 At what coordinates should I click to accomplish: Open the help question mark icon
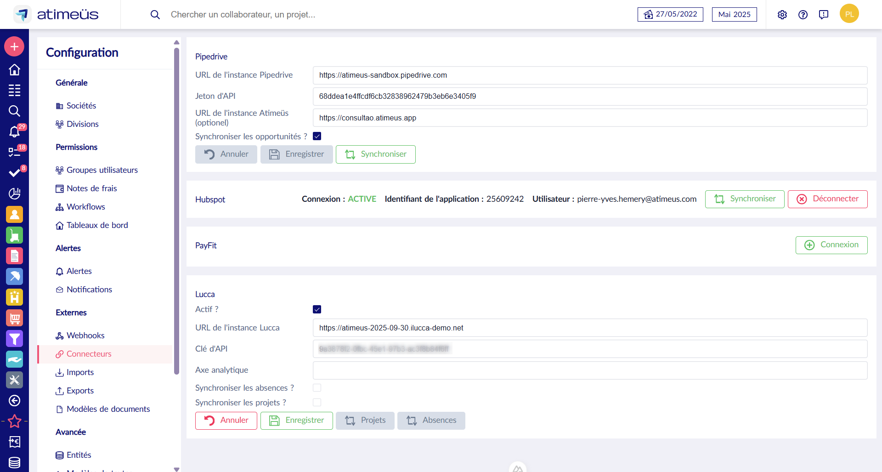point(803,15)
